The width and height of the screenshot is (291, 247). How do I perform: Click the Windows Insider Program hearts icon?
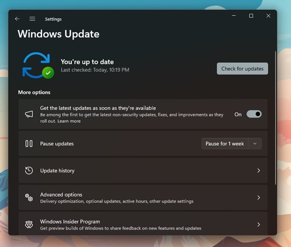pos(29,225)
